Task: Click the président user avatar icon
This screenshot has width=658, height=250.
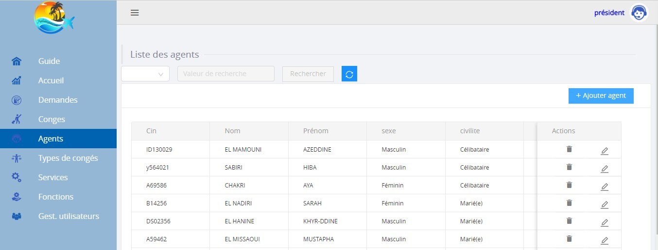Action: [x=639, y=13]
